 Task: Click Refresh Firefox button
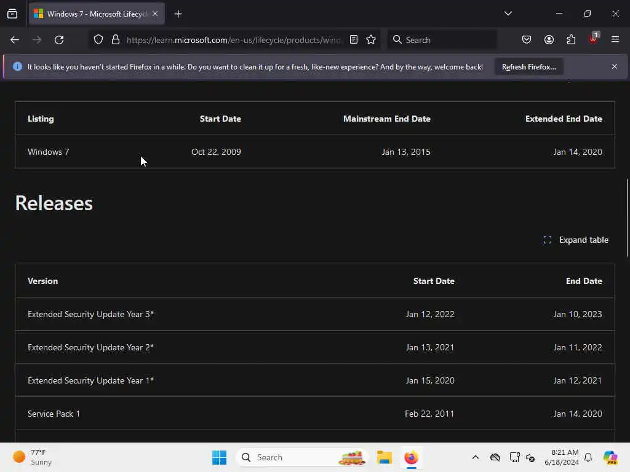click(x=528, y=66)
